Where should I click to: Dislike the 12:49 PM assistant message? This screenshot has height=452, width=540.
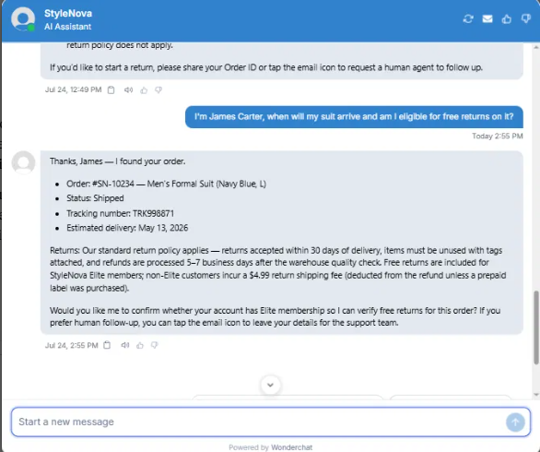(158, 90)
